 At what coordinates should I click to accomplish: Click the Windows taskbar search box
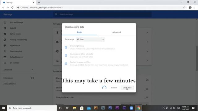(32, 108)
